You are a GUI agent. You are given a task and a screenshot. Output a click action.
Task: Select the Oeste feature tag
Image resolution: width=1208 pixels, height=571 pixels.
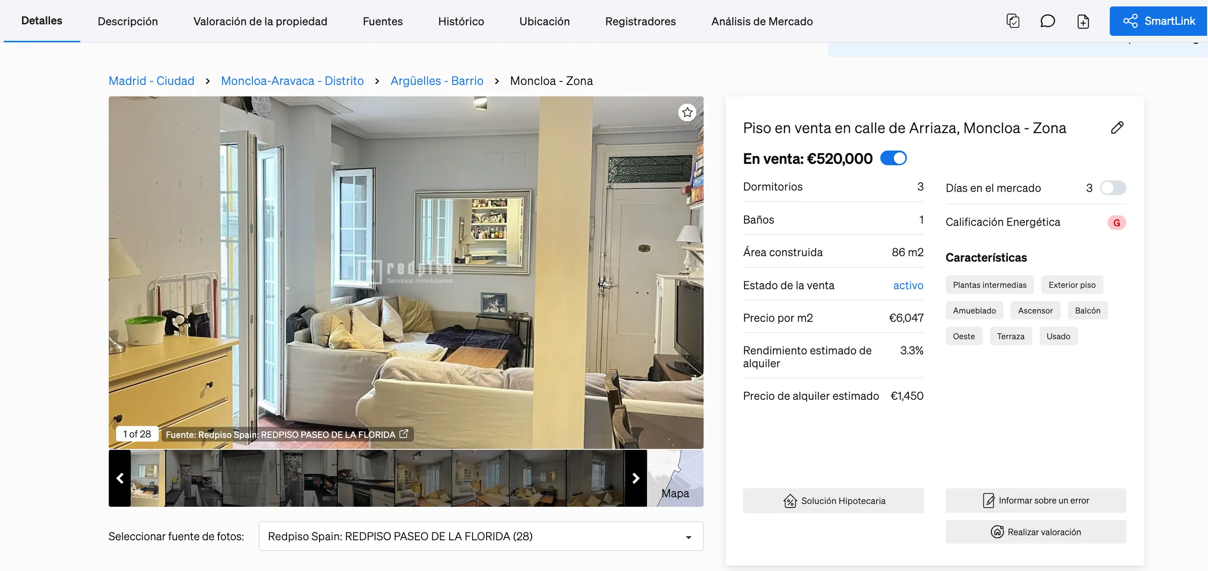[x=964, y=336]
